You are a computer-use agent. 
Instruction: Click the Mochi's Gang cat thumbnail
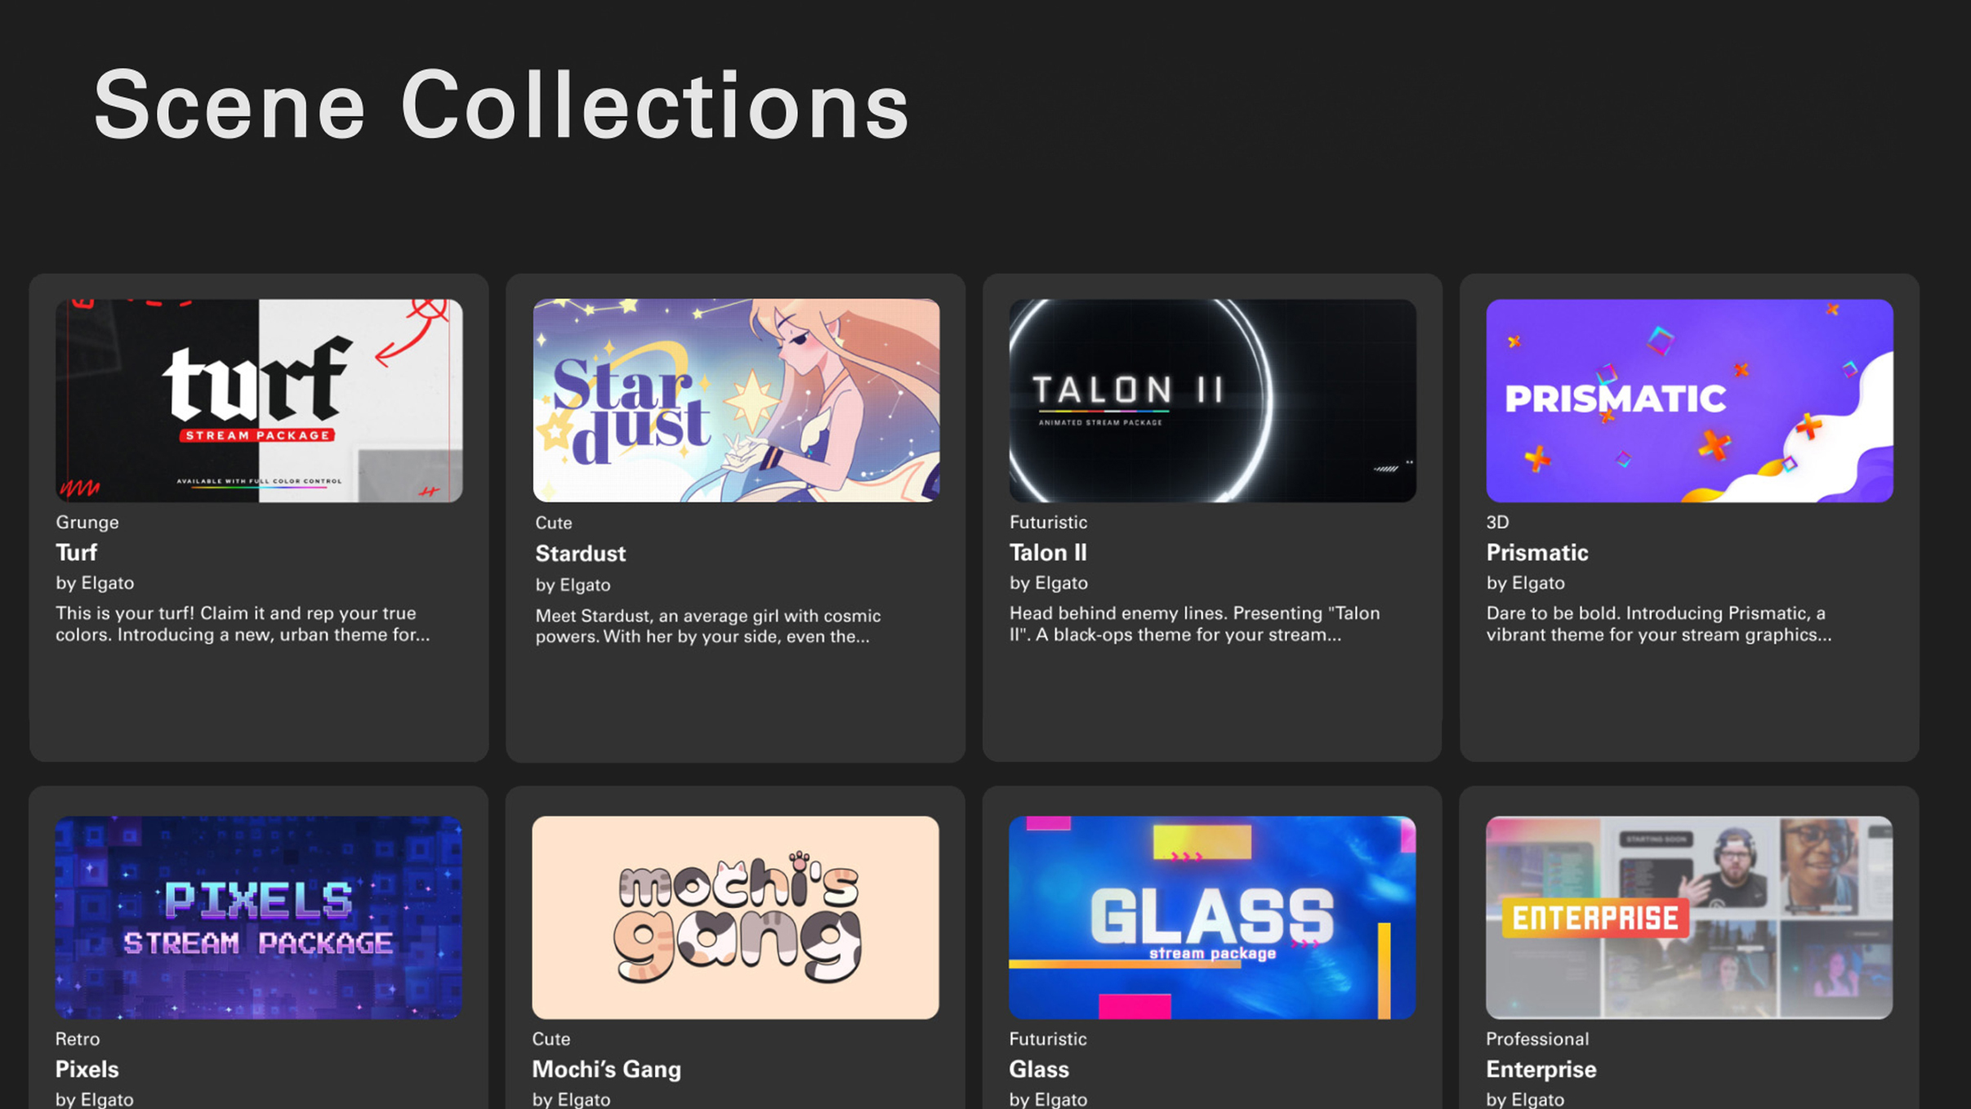pyautogui.click(x=735, y=917)
